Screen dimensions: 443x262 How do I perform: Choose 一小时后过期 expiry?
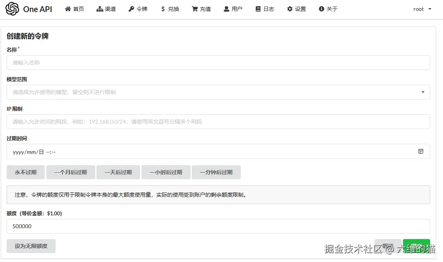tap(166, 172)
